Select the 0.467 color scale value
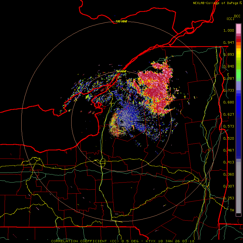Image resolution: width=243 pixels, height=243 pixels. [x=229, y=150]
